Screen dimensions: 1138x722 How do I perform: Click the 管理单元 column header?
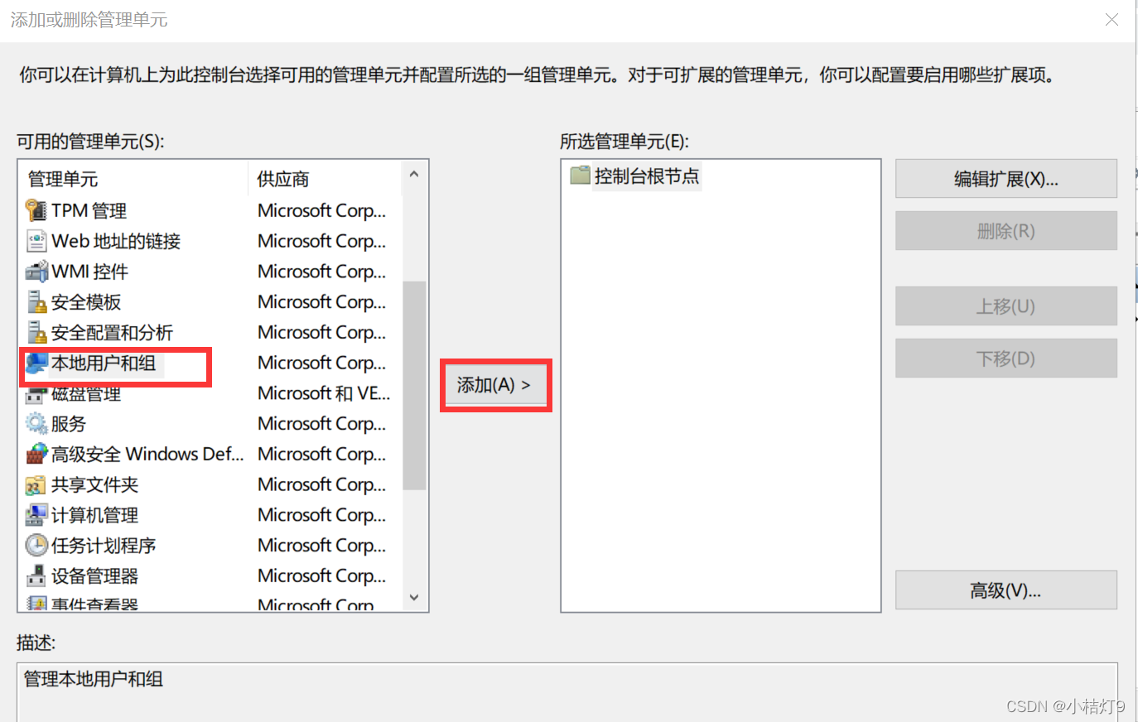click(x=133, y=179)
